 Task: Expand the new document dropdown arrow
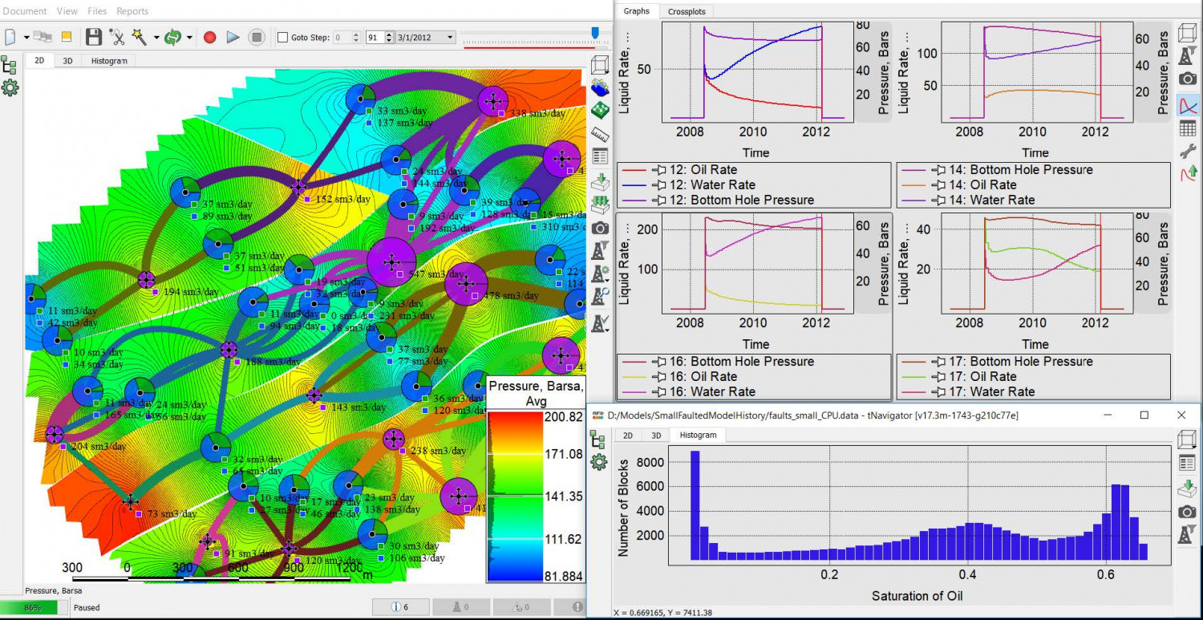coord(26,38)
